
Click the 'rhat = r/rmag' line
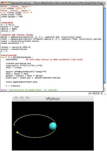click(x=14, y=67)
